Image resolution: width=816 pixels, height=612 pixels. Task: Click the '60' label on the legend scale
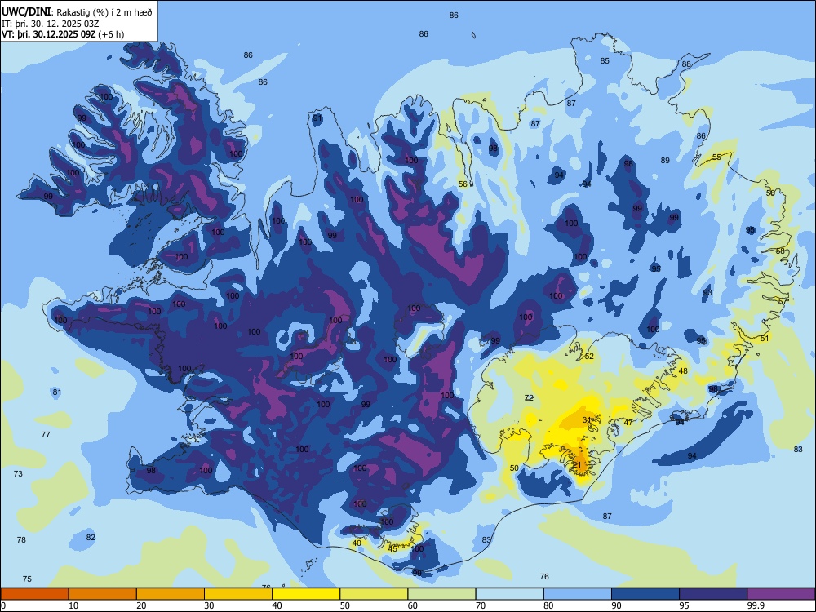click(413, 605)
